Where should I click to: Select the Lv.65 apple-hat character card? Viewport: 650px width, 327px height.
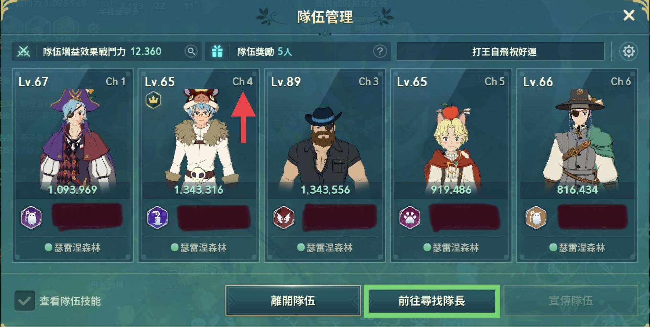[451, 165]
